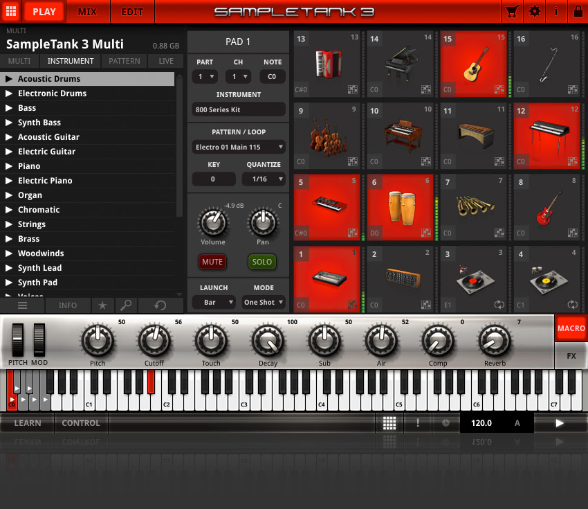This screenshot has width=588, height=509.
Task: Adjust the Cutoff macro knob
Action: (x=154, y=341)
